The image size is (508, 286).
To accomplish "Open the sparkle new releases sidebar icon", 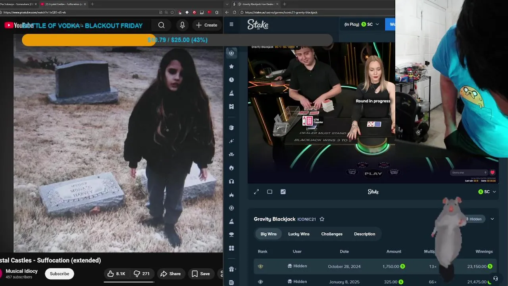I will (x=231, y=141).
